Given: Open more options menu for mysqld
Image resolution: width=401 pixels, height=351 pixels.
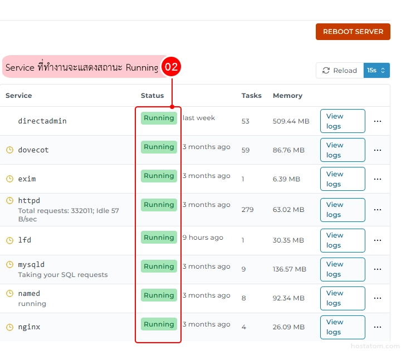Looking at the screenshot, I should pyautogui.click(x=378, y=269).
